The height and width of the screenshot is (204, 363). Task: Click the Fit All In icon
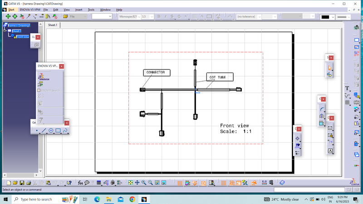(x=131, y=183)
